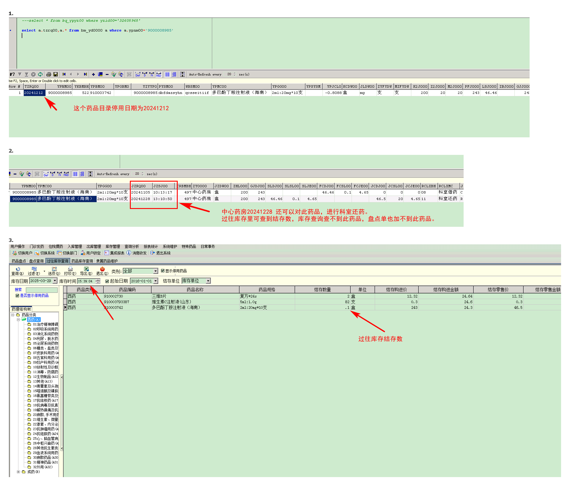Click 退出系统 exit system toolbar item
Screen dimensions: 570x486
[x=160, y=253]
